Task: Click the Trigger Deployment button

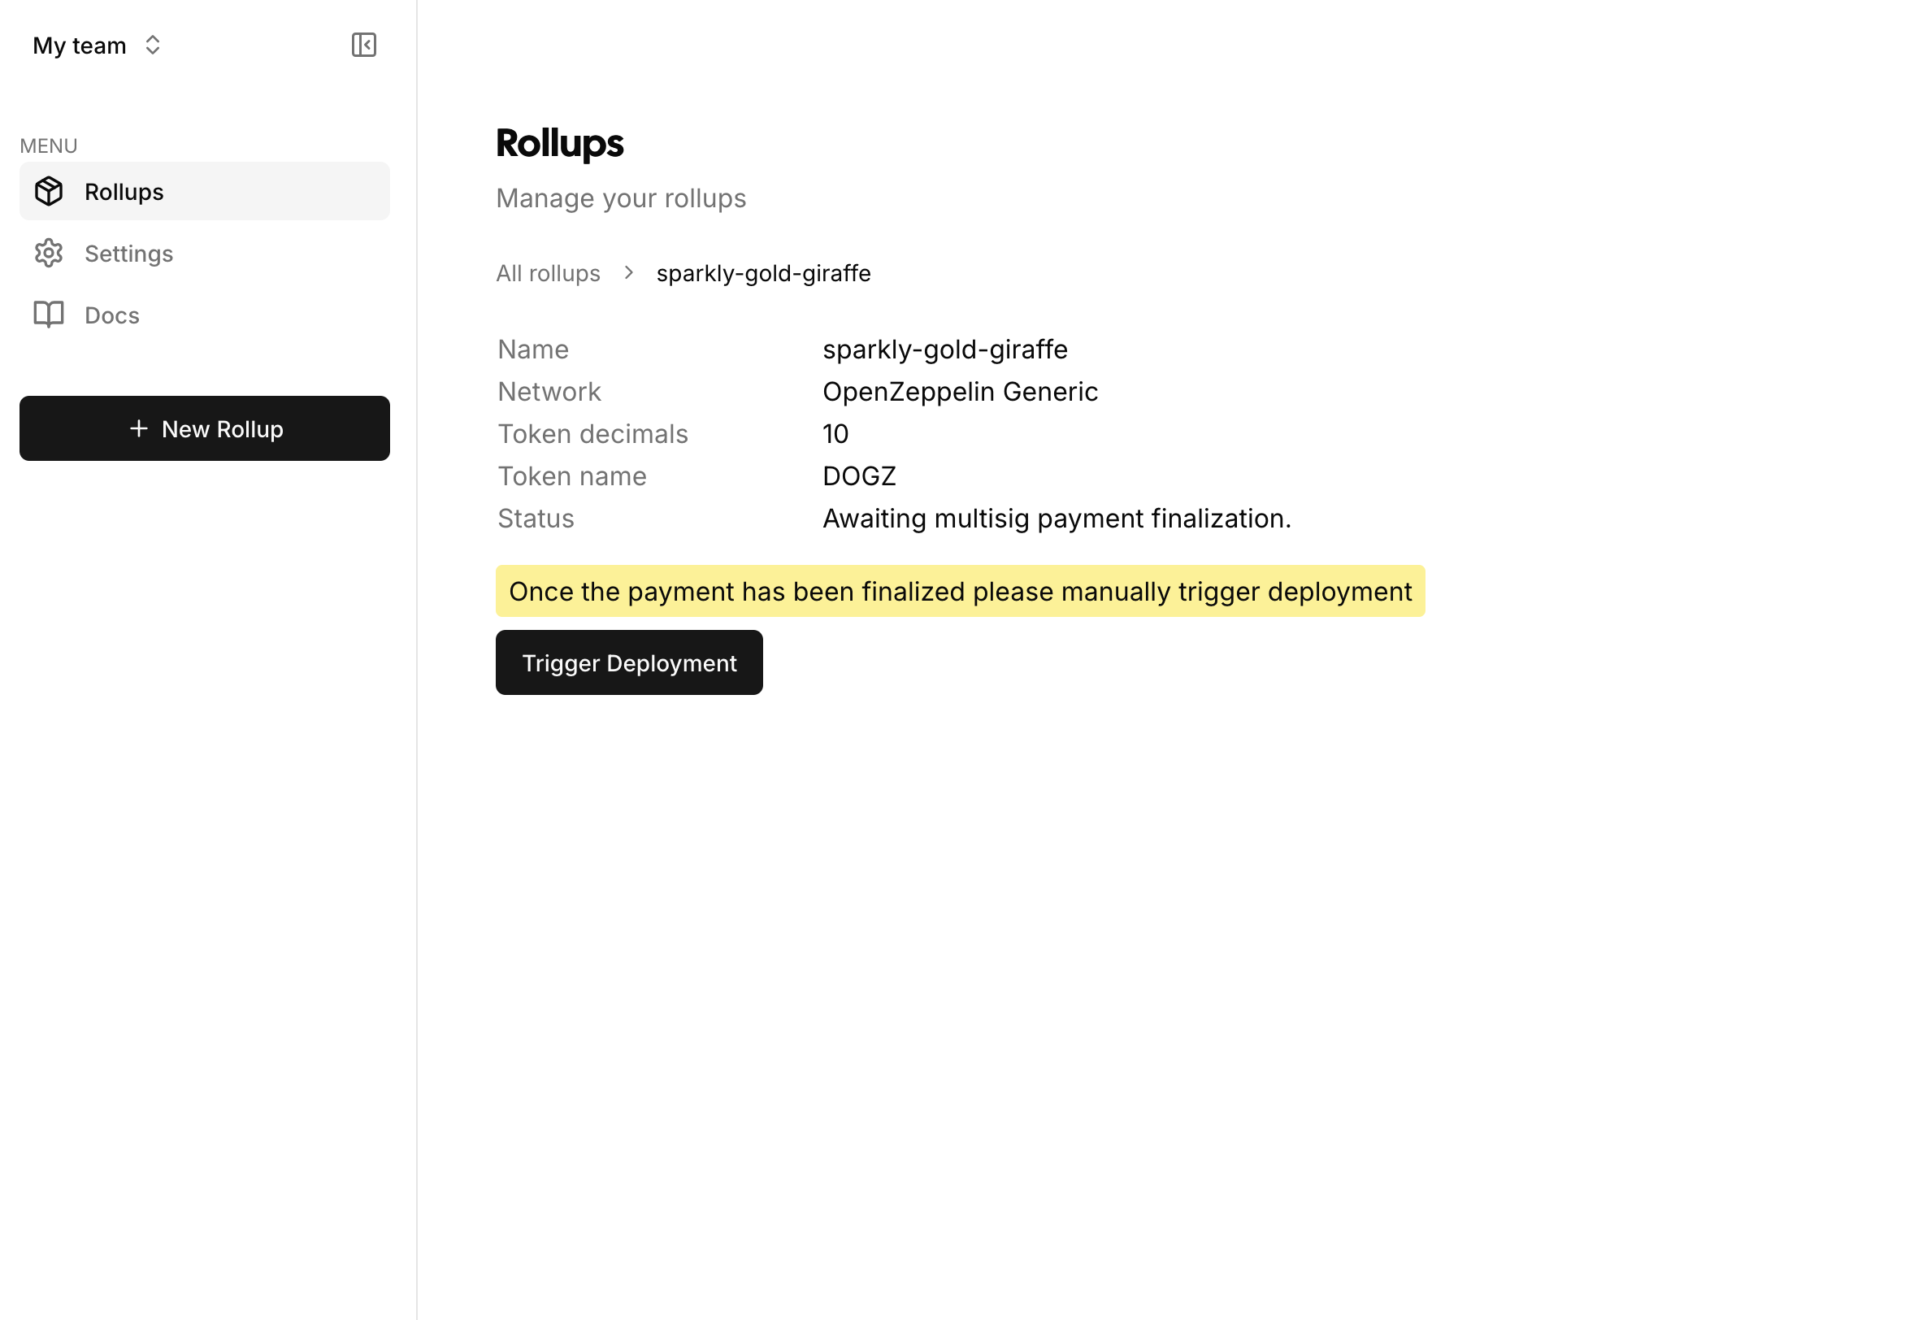Action: pos(629,663)
